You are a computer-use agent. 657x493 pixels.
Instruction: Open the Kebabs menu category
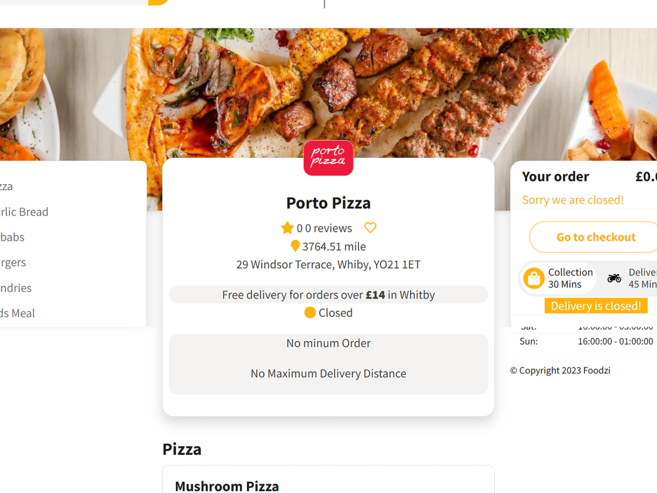coord(12,237)
